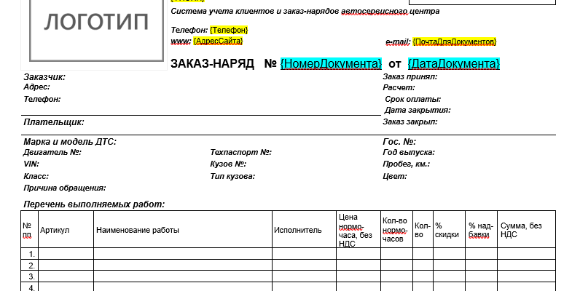
Task: Click the Перечень выполняемых работ: heading
Action: pyautogui.click(x=94, y=204)
